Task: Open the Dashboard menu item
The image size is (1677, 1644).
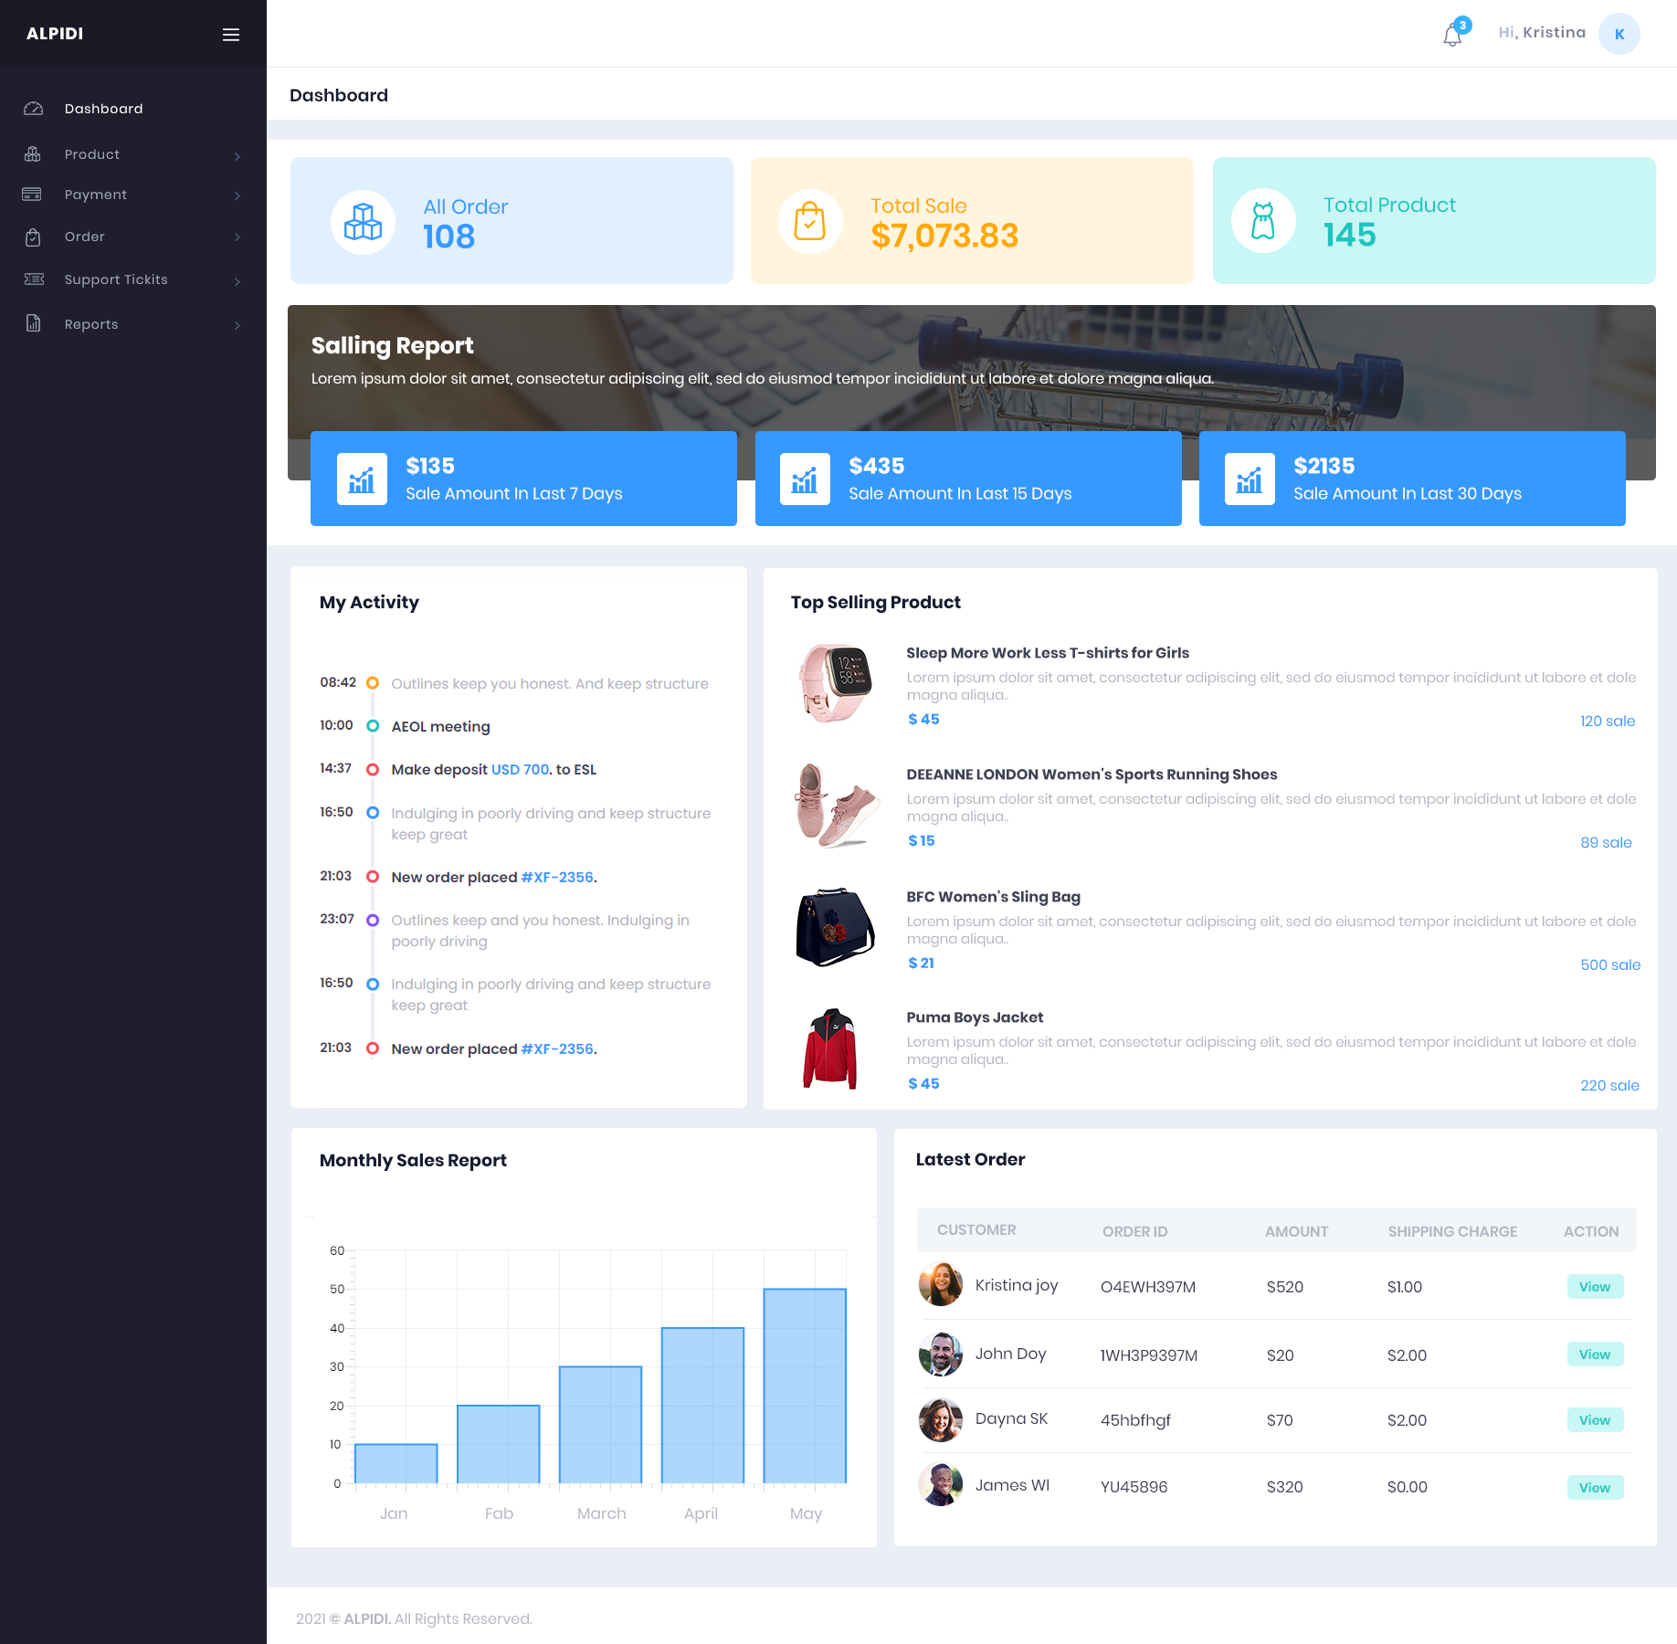Action: click(x=103, y=109)
